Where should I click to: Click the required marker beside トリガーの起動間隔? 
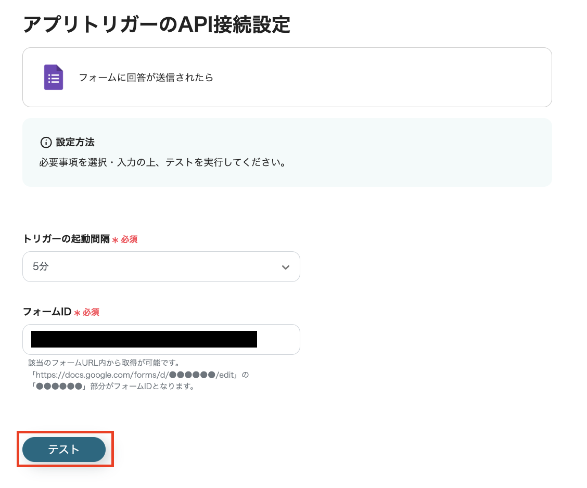pos(125,239)
